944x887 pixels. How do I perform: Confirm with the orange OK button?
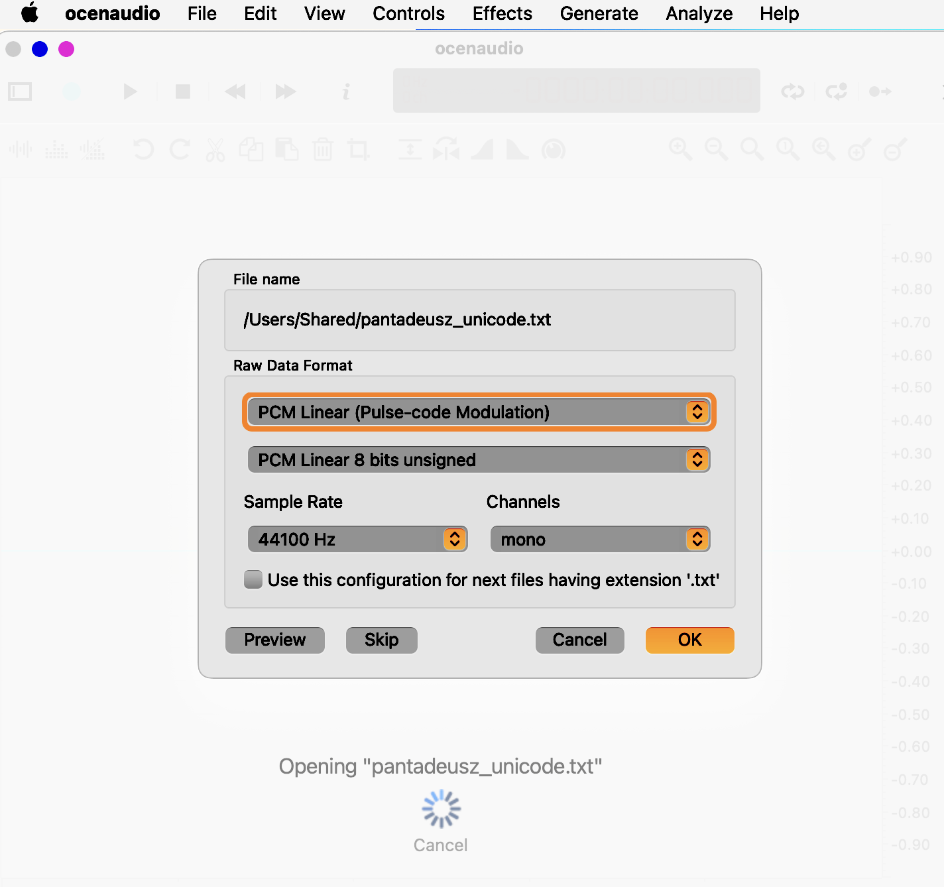point(690,640)
